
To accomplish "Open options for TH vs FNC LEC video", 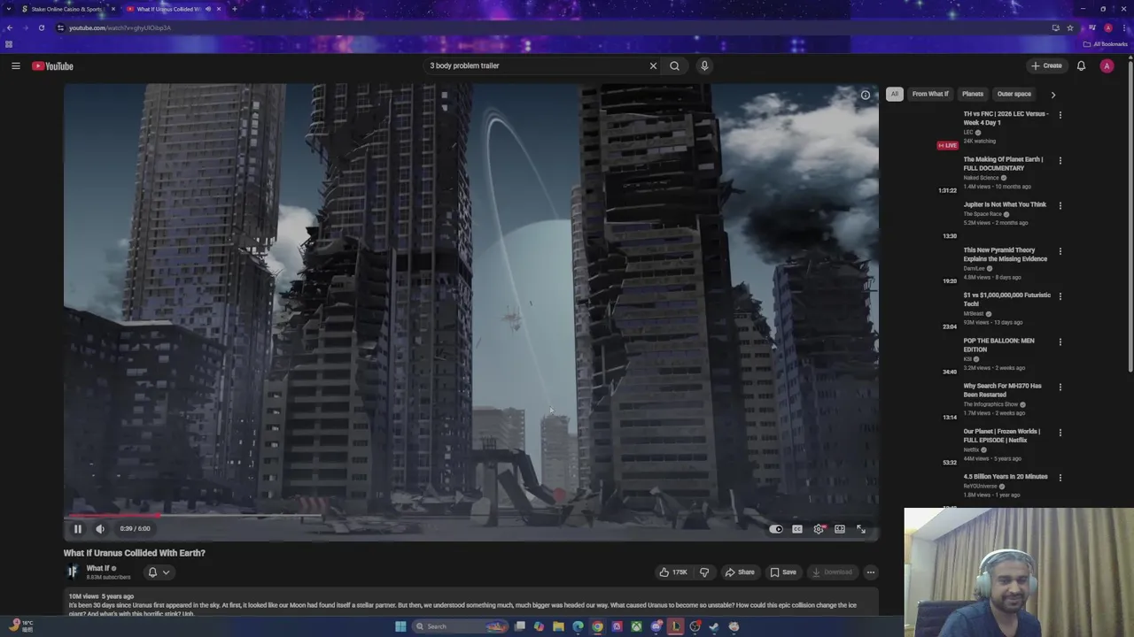I will 1060,115.
